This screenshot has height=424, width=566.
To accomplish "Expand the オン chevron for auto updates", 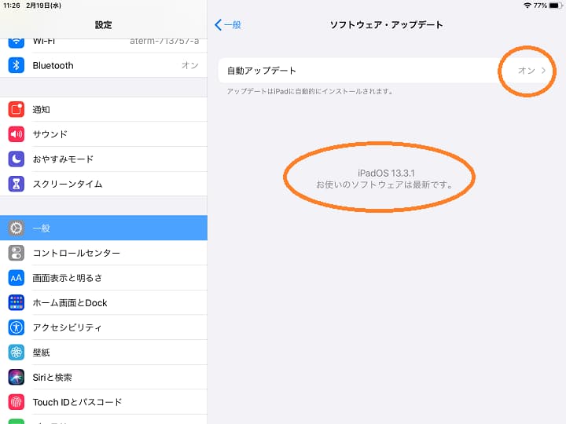I will point(543,71).
